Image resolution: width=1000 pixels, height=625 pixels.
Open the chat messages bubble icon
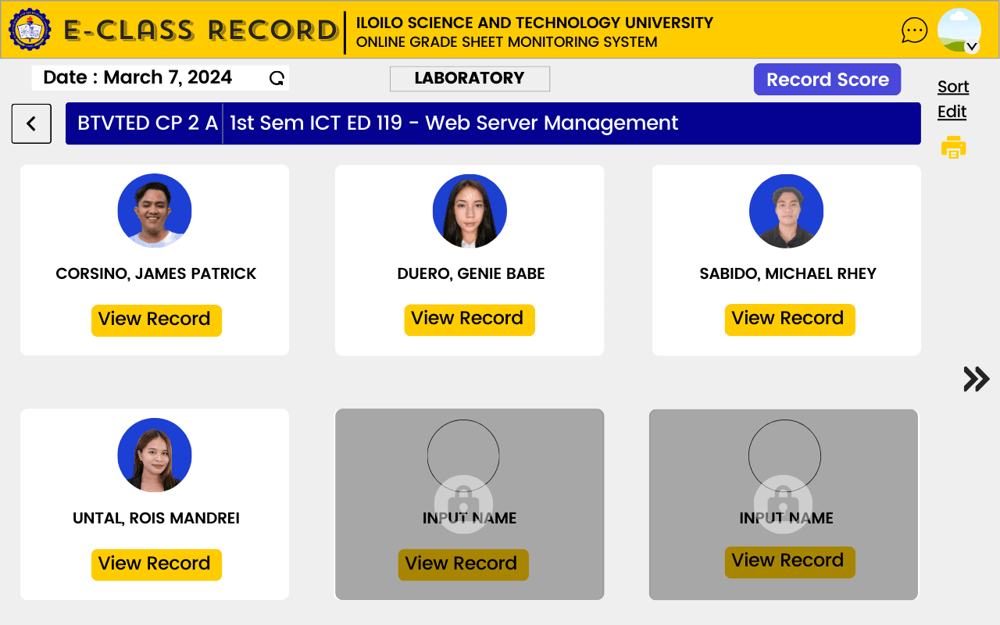tap(914, 30)
